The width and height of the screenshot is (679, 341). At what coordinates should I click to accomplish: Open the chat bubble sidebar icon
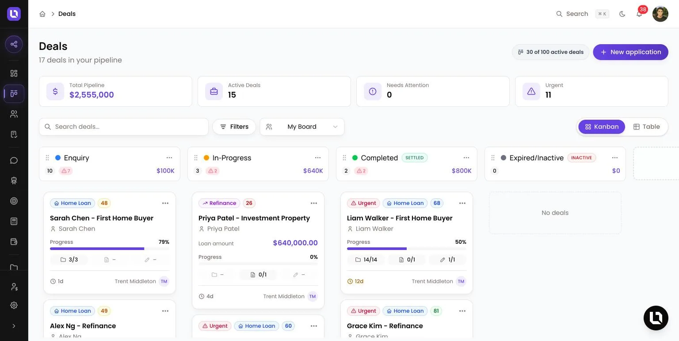click(14, 160)
